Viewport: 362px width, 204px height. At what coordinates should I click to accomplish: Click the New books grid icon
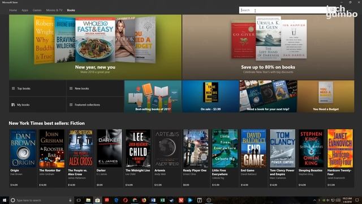(x=71, y=88)
